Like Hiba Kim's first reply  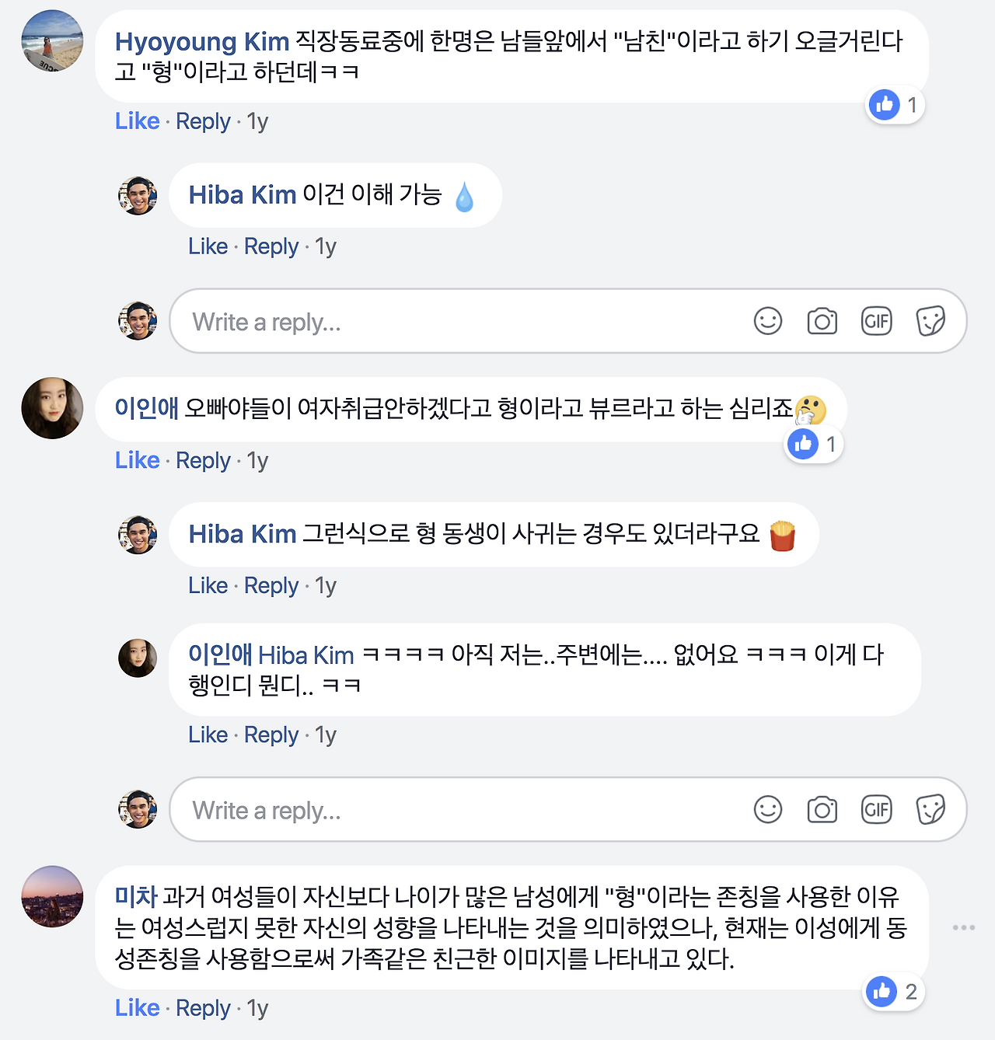(x=208, y=246)
